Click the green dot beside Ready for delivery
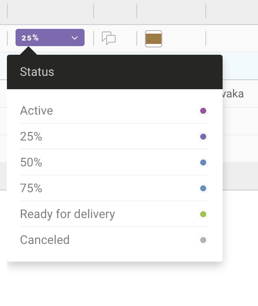Screen dimensions: 258x306 click(x=203, y=214)
